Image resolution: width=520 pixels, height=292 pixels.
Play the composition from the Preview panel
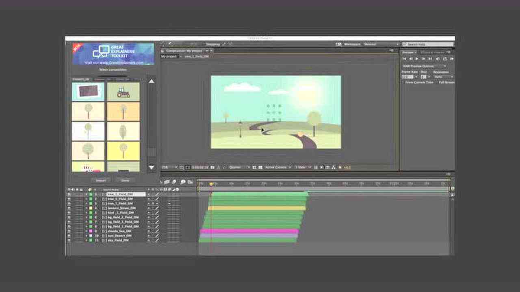pyautogui.click(x=417, y=59)
